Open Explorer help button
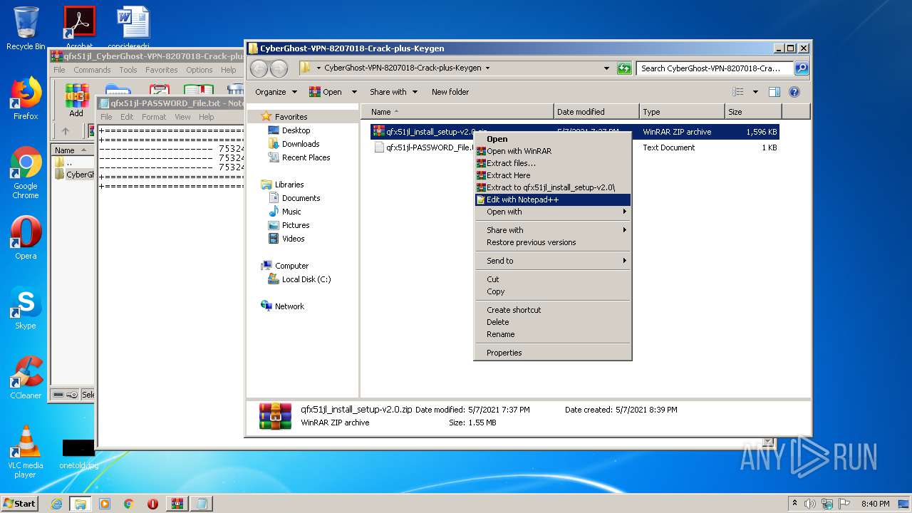Viewport: 912px width, 513px height. point(794,92)
